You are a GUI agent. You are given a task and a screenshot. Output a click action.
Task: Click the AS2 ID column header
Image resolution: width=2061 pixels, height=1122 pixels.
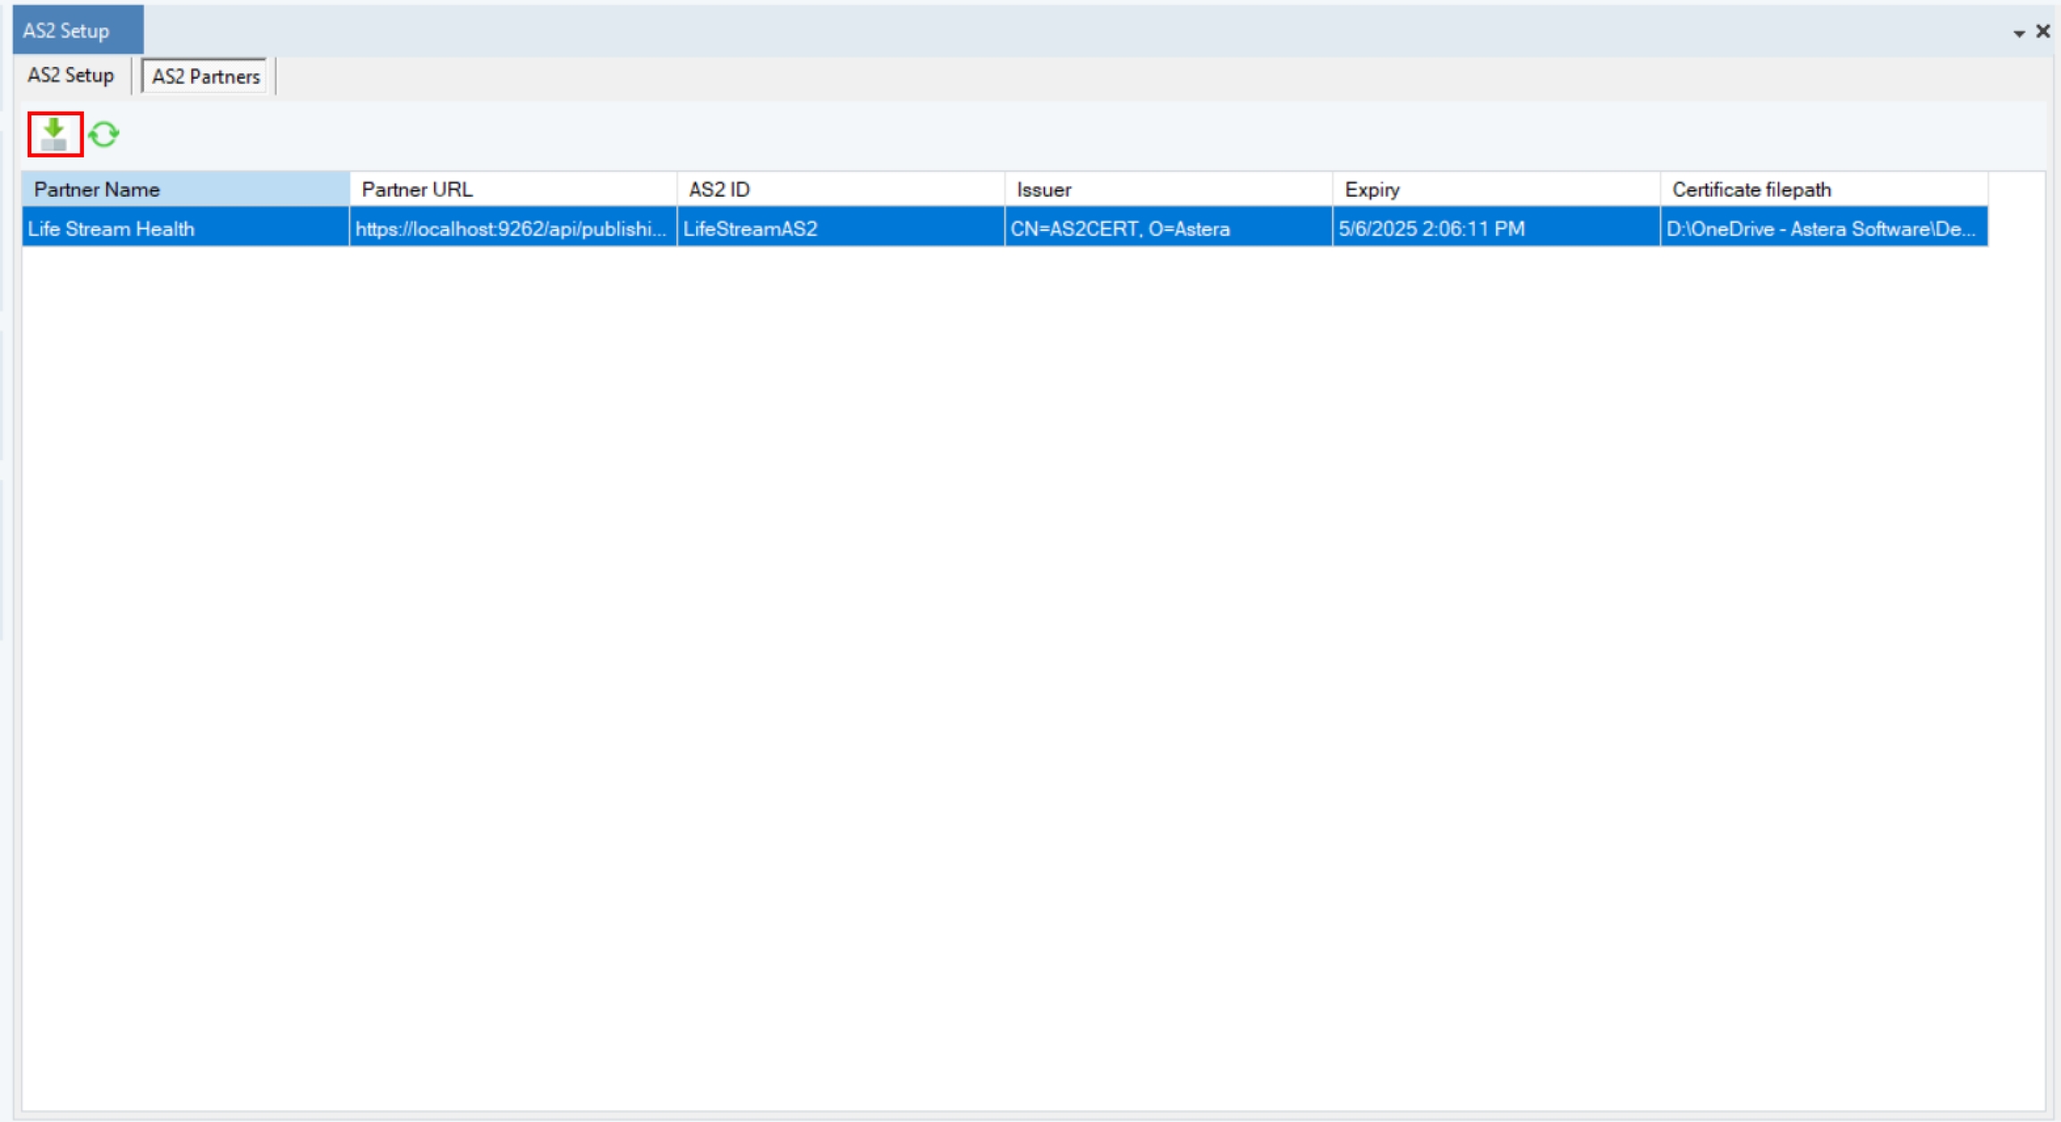pyautogui.click(x=840, y=190)
